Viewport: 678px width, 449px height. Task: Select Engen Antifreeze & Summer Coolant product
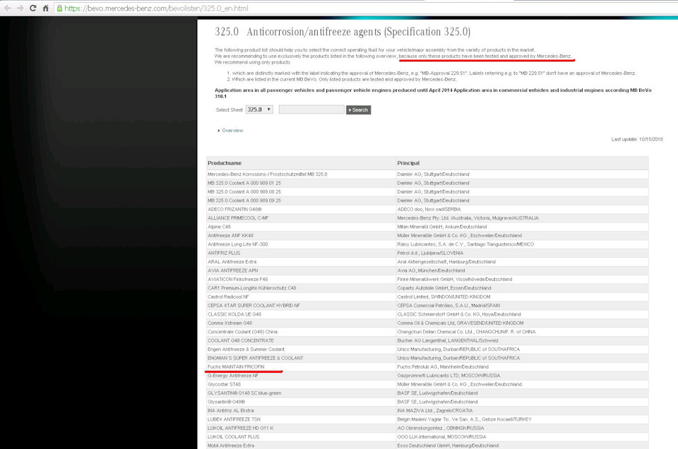(x=246, y=349)
